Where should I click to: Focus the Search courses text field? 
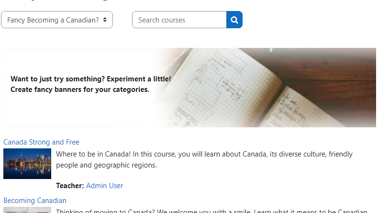point(179,20)
